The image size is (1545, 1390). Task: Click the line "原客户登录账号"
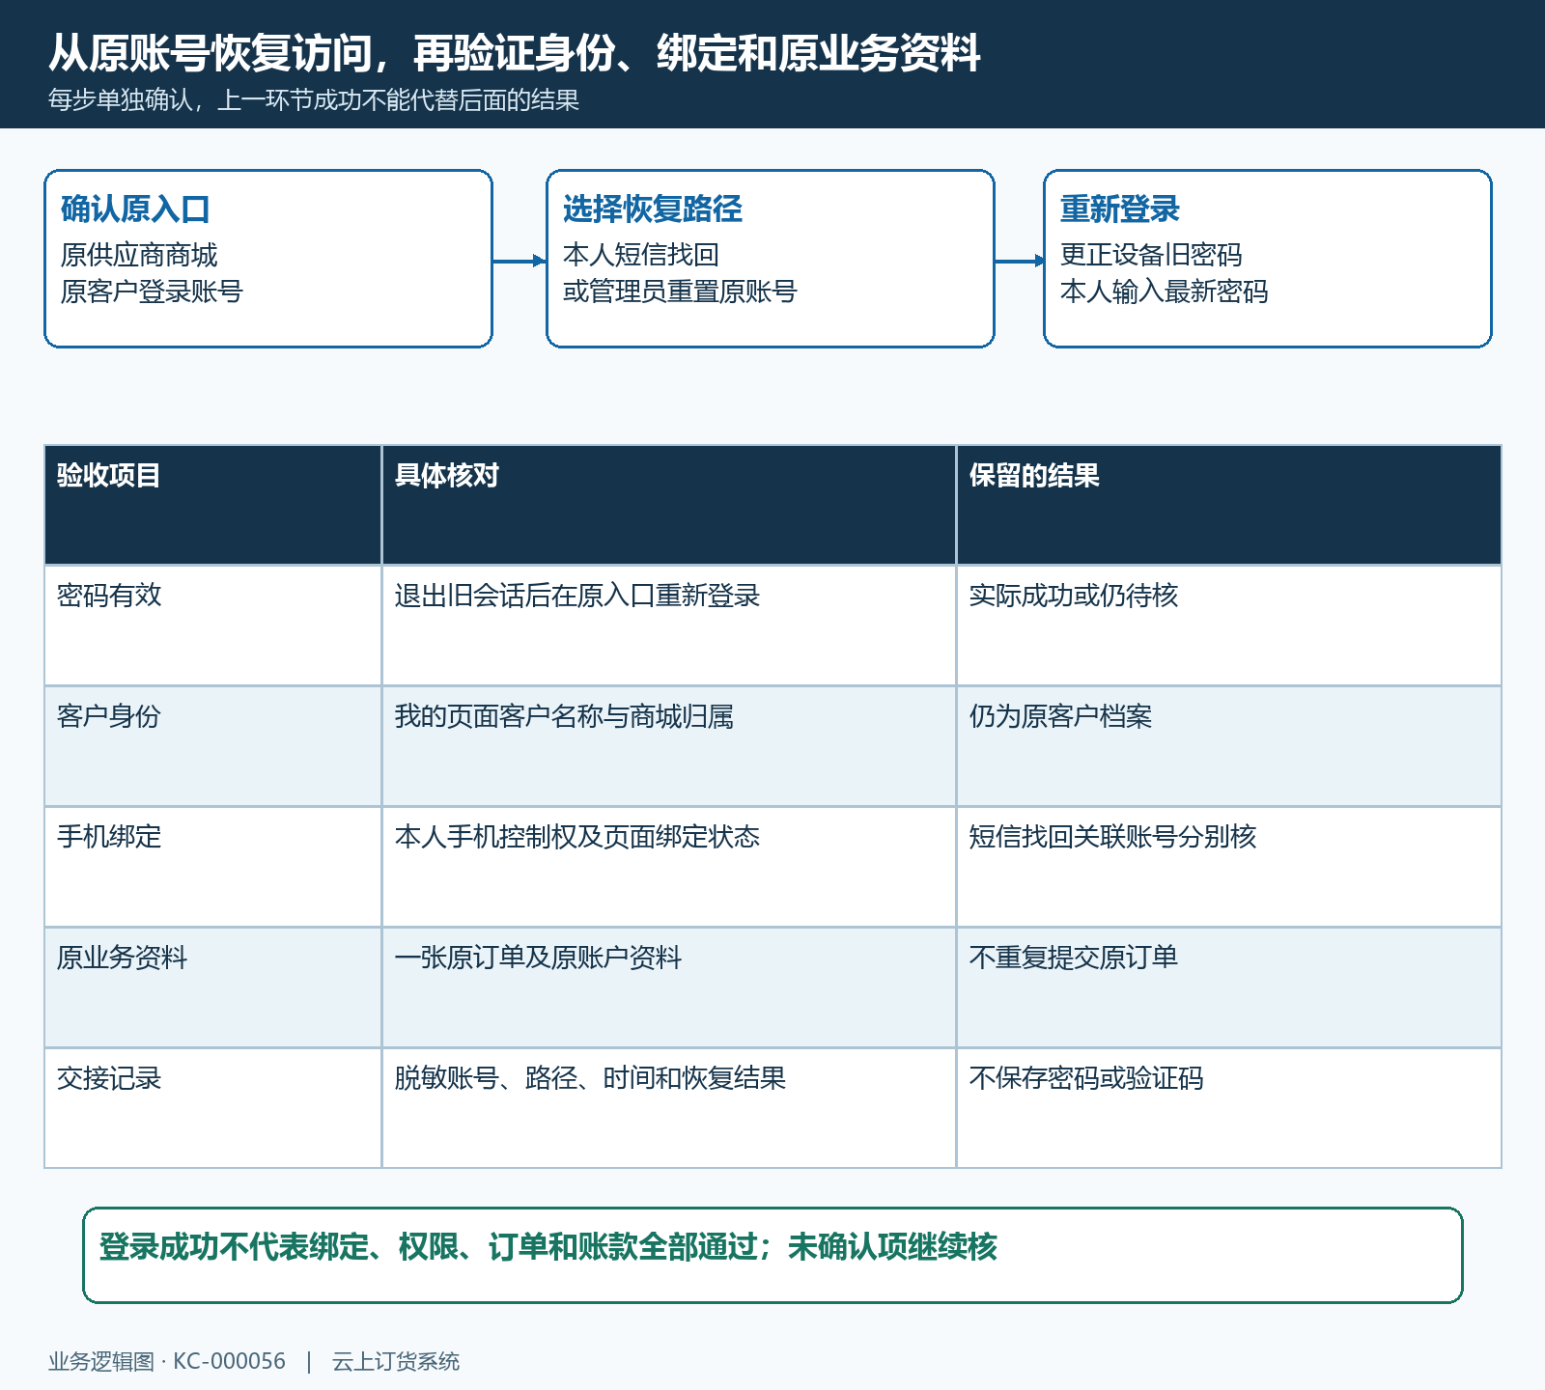[x=152, y=292]
